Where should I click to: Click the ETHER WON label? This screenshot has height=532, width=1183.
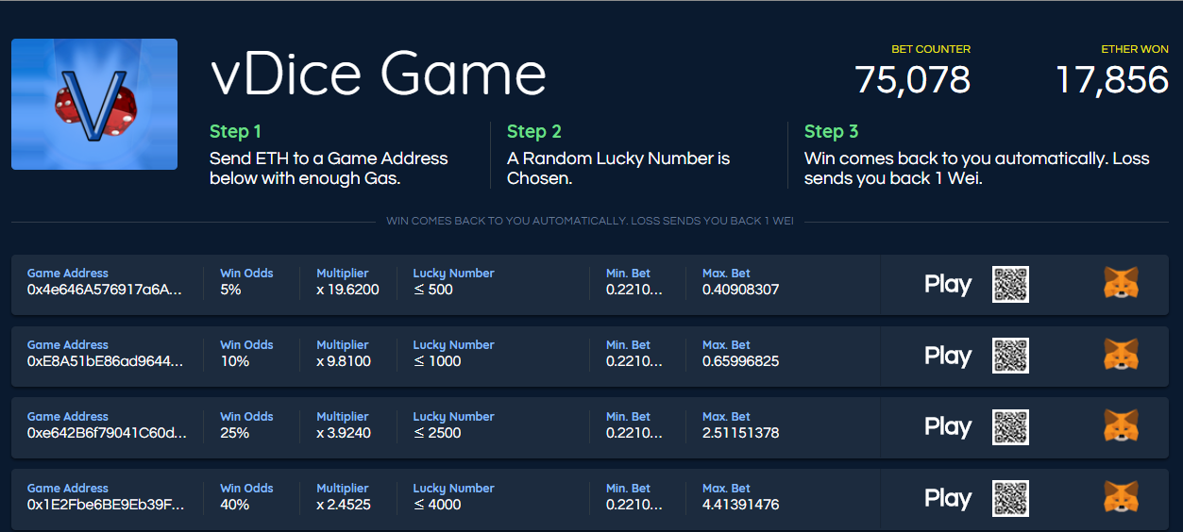(x=1135, y=49)
